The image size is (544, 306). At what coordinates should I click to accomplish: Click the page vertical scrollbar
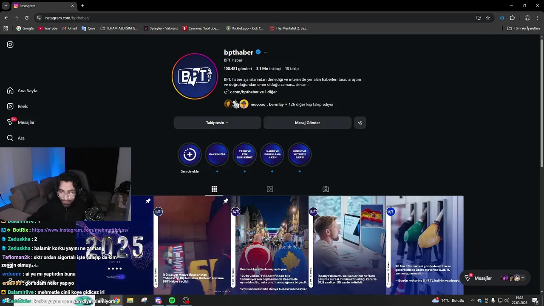541,104
